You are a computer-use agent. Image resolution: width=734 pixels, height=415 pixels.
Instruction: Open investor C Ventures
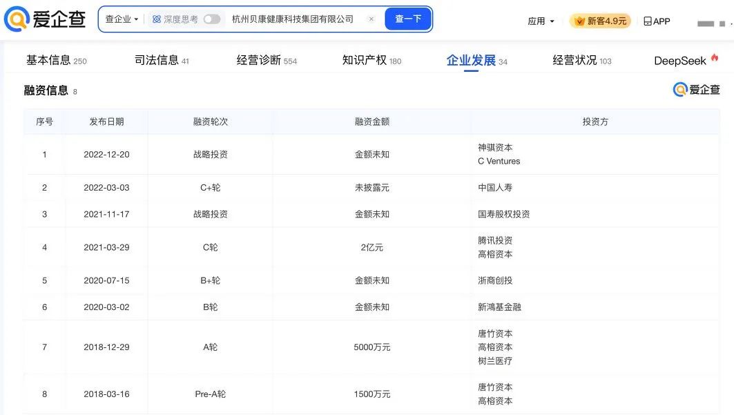point(499,161)
